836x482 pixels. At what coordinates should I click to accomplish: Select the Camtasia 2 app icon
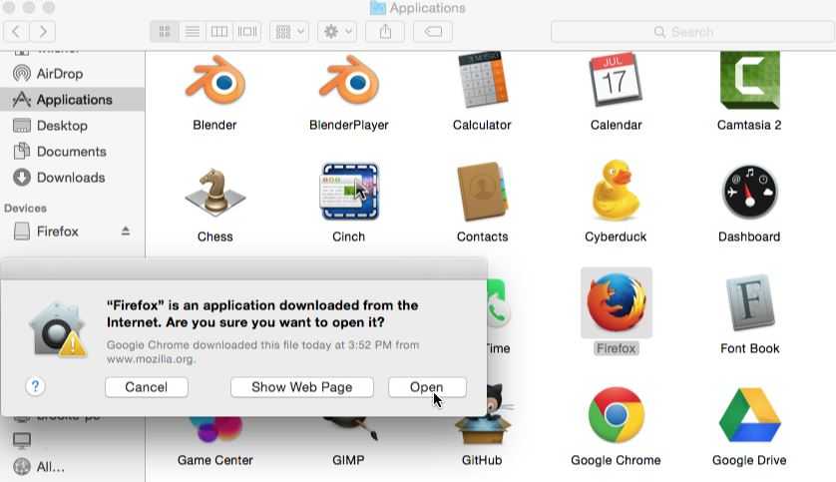[x=749, y=80]
